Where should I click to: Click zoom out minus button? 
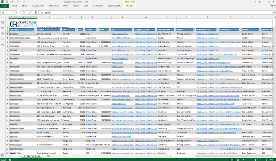click(248, 160)
